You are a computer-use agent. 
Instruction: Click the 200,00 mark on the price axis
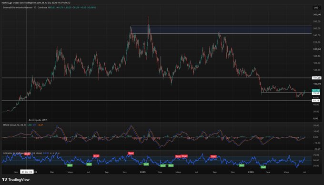coord(317,49)
